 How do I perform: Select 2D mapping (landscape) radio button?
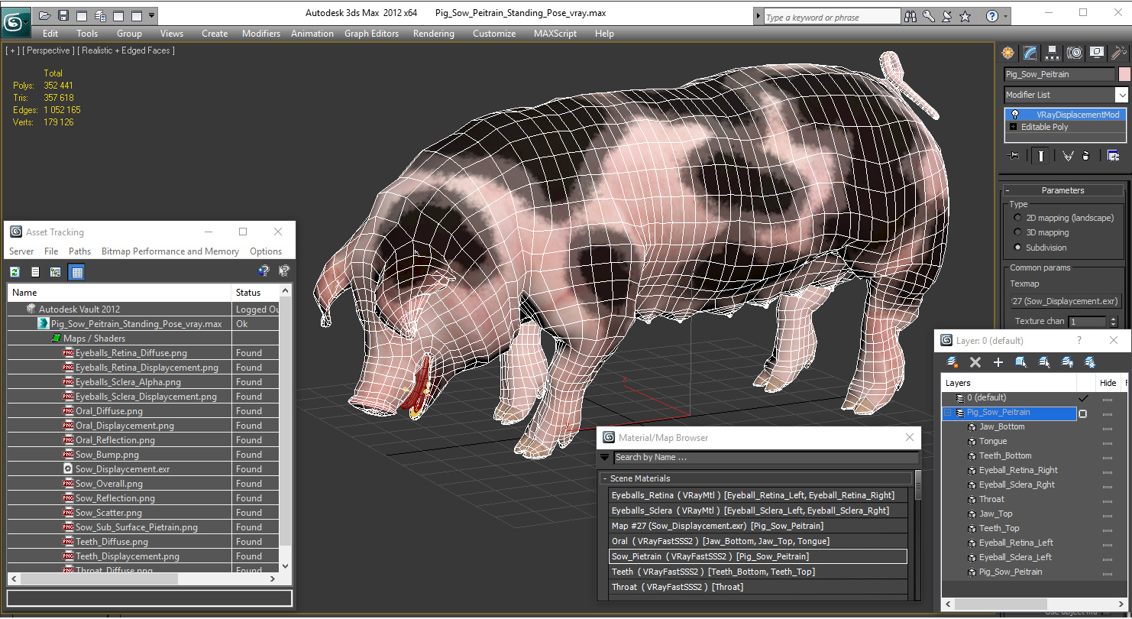(x=1017, y=218)
